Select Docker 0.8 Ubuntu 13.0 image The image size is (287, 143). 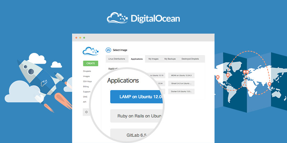point(181,92)
